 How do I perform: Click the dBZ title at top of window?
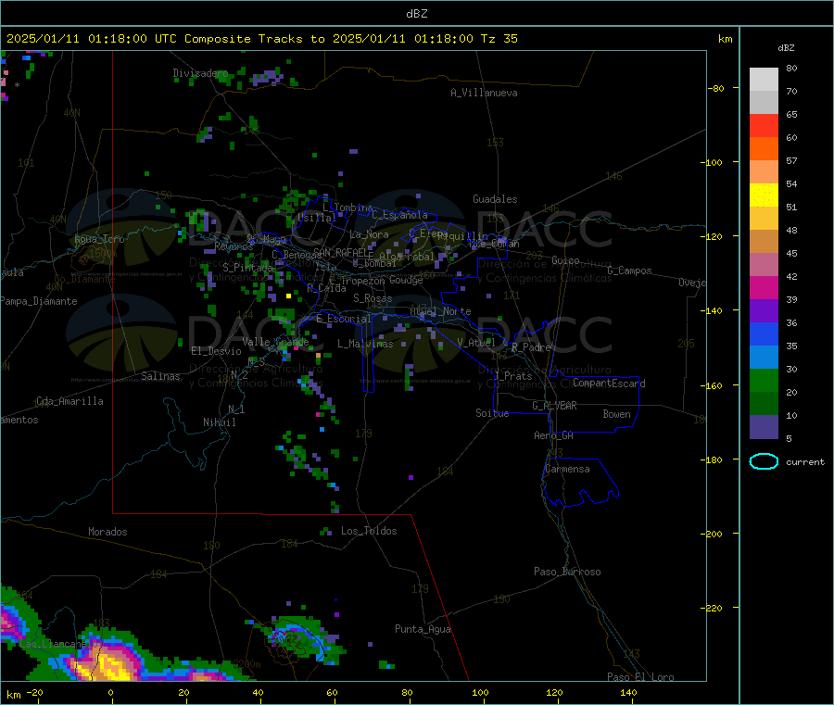point(416,14)
